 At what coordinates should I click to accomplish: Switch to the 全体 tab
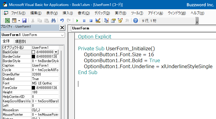coord(6,41)
